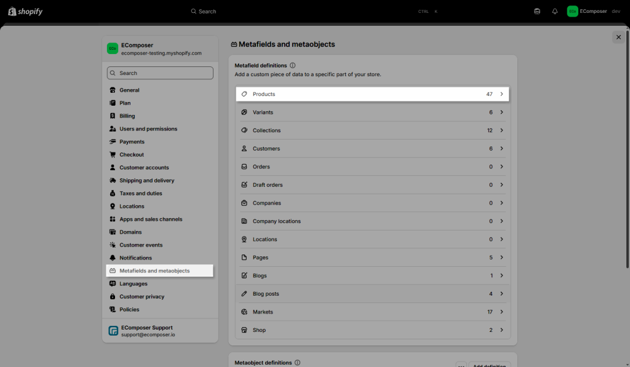Open the more actions button for metaobjects
630x367 pixels.
[461, 365]
